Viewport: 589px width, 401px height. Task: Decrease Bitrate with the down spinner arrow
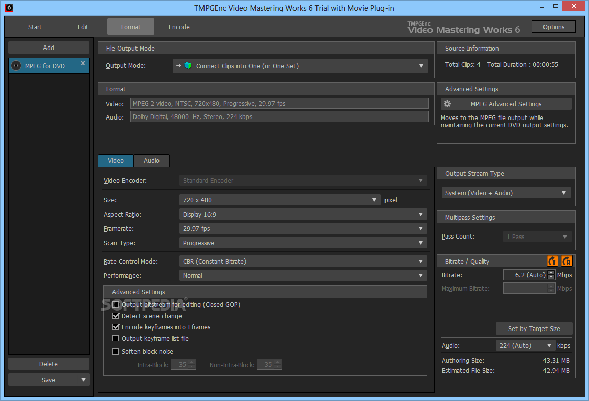(x=551, y=277)
